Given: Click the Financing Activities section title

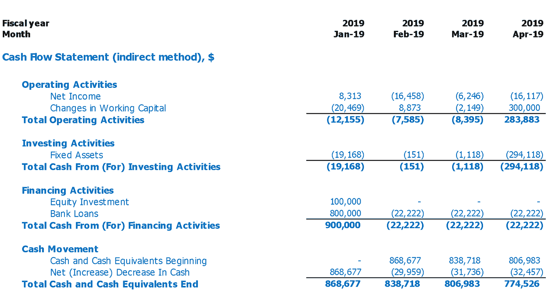Looking at the screenshot, I should 68,191.
